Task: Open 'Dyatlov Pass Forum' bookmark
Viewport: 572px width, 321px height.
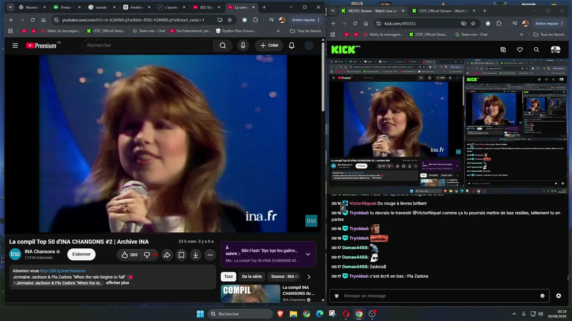Action: pyautogui.click(x=236, y=31)
